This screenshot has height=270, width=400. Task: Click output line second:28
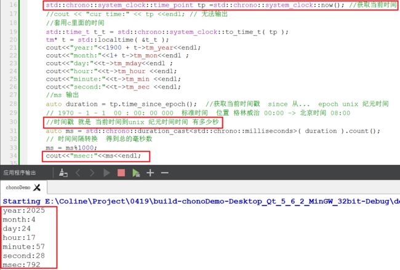pos(24,256)
